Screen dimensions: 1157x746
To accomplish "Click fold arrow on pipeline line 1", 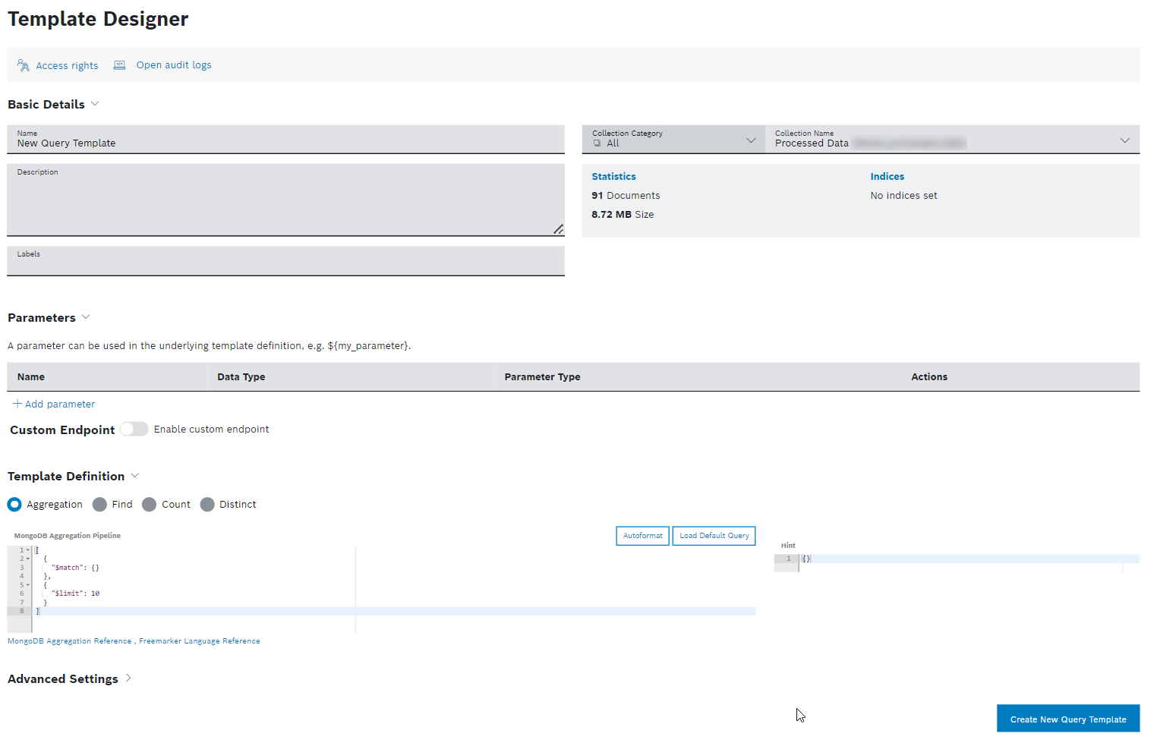I will [x=28, y=550].
